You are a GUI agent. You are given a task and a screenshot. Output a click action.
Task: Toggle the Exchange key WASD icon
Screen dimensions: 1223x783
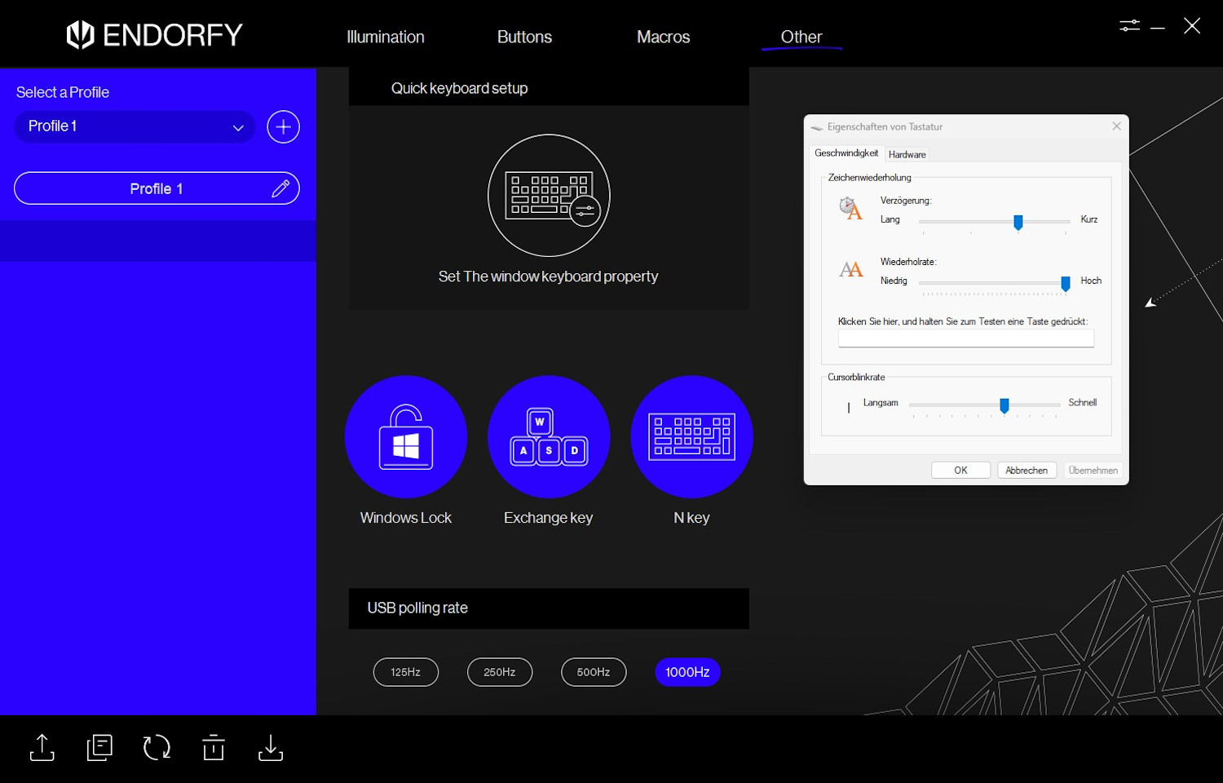coord(549,437)
